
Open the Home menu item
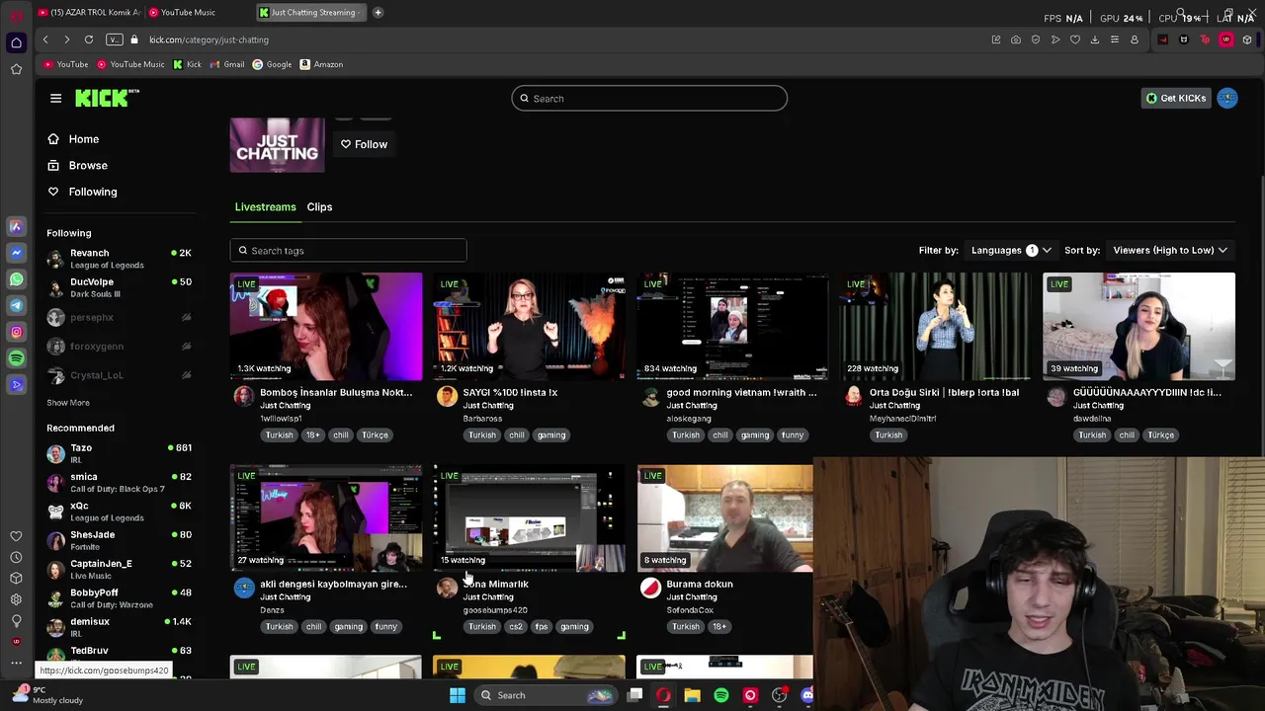pyautogui.click(x=73, y=139)
